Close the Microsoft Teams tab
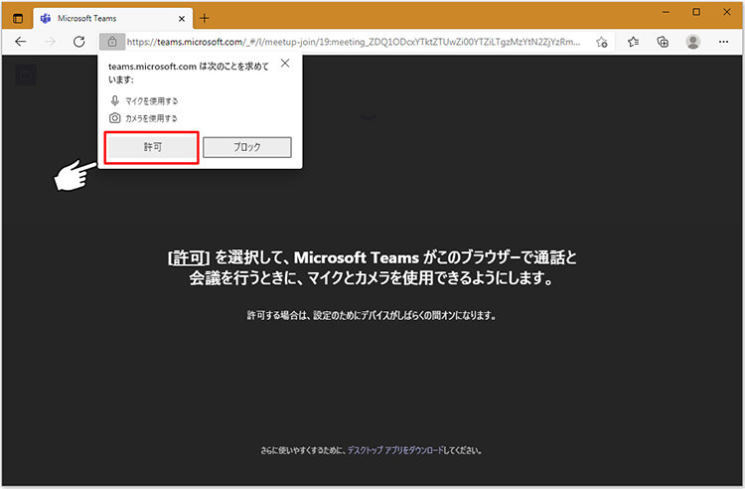Viewport: 745px width, 489px height. (182, 19)
